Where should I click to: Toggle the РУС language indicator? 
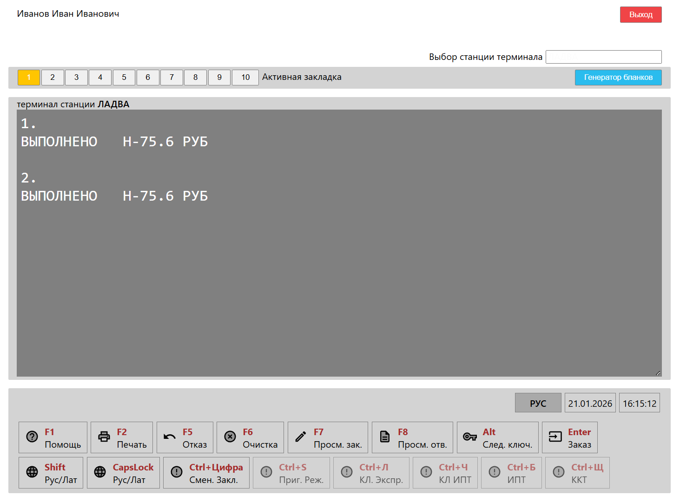click(538, 403)
